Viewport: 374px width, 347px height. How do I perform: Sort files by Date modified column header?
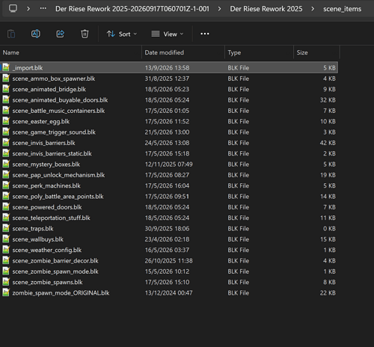click(183, 52)
